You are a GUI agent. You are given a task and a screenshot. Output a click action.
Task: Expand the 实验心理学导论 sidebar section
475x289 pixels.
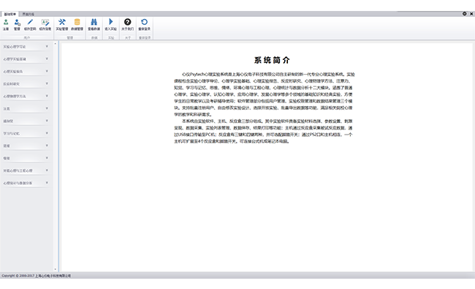pyautogui.click(x=26, y=46)
